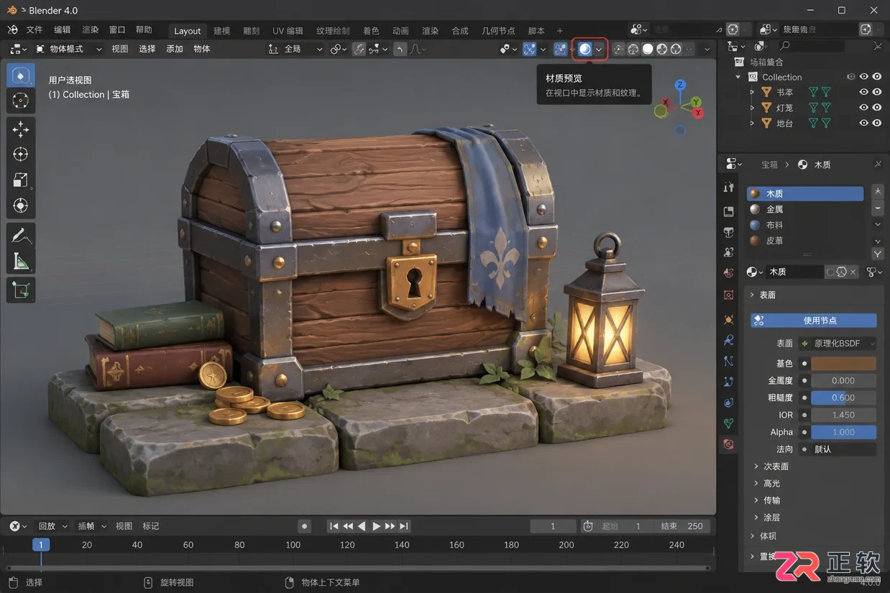Open the 物体模式 mode dropdown
Image resolution: width=890 pixels, height=593 pixels.
tap(68, 49)
